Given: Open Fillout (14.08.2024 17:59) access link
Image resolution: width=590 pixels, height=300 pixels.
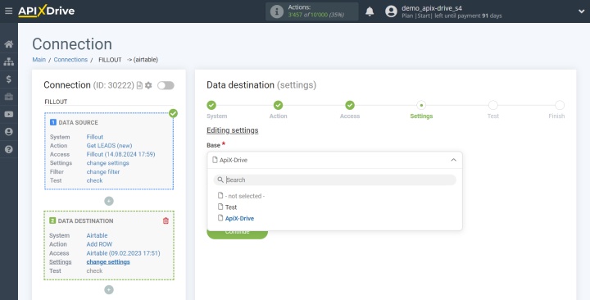Looking at the screenshot, I should [120, 154].
